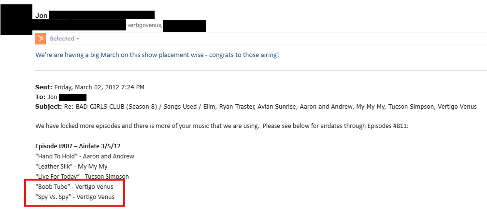Open the Selected dropdown
This screenshot has width=487, height=212.
(62, 39)
